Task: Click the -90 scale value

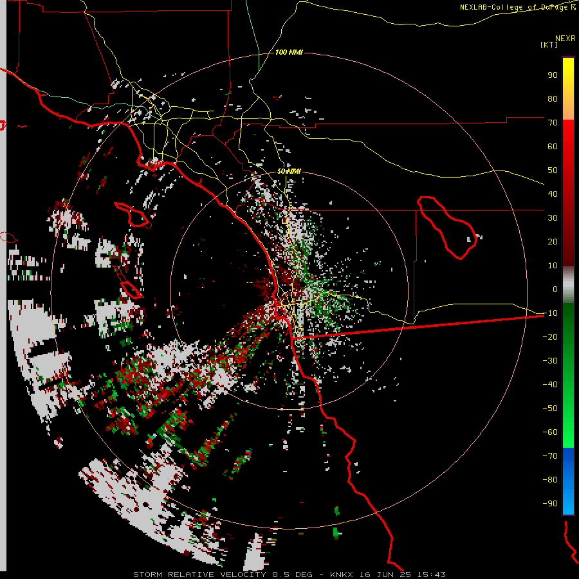Action: [x=550, y=503]
